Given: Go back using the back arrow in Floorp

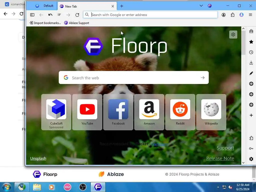Looking at the screenshot, I should (x=41, y=15).
